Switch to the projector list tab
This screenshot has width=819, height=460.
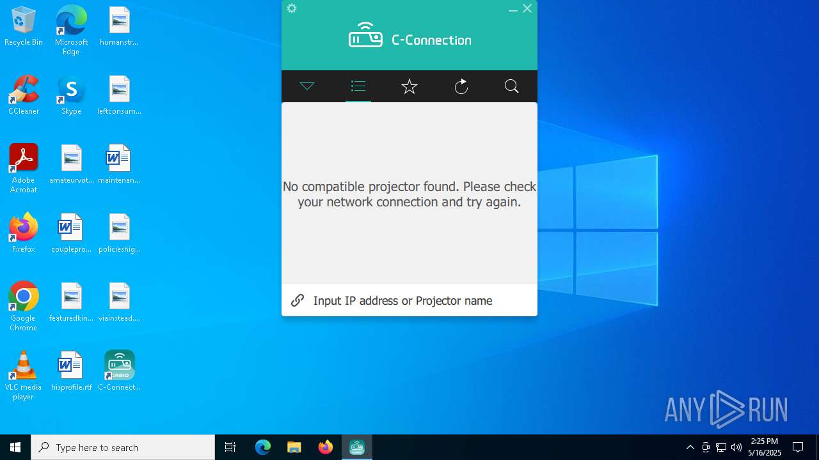(358, 86)
